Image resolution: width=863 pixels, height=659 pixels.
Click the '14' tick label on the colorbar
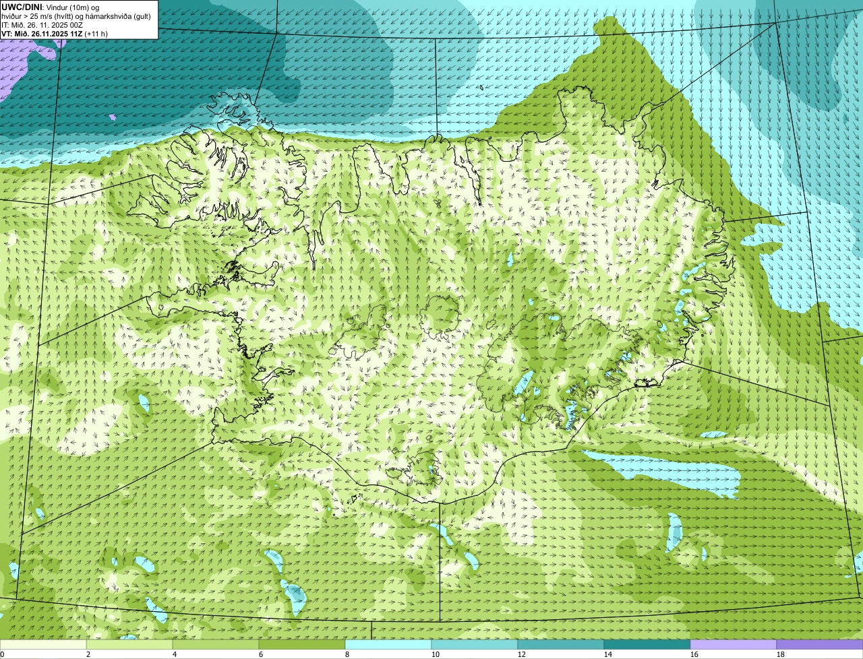608,654
